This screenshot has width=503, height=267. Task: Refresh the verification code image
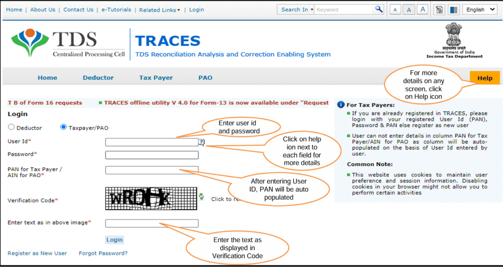pos(201,197)
